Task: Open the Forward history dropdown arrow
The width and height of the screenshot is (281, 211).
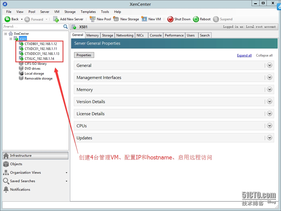Action: (47, 19)
